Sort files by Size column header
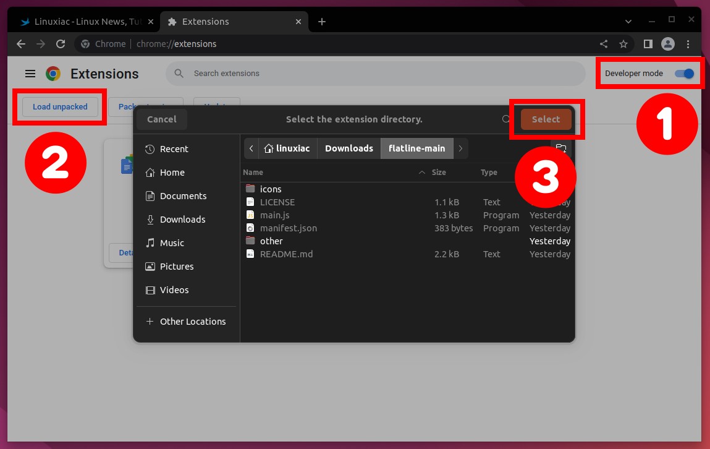Screen dimensions: 710x449 click(439, 173)
